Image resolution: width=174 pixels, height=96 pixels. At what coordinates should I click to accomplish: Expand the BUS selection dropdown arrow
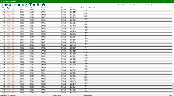coord(41,5)
